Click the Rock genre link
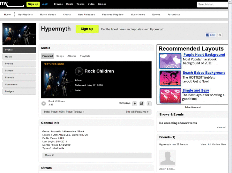232x173 pixels. click(81, 131)
